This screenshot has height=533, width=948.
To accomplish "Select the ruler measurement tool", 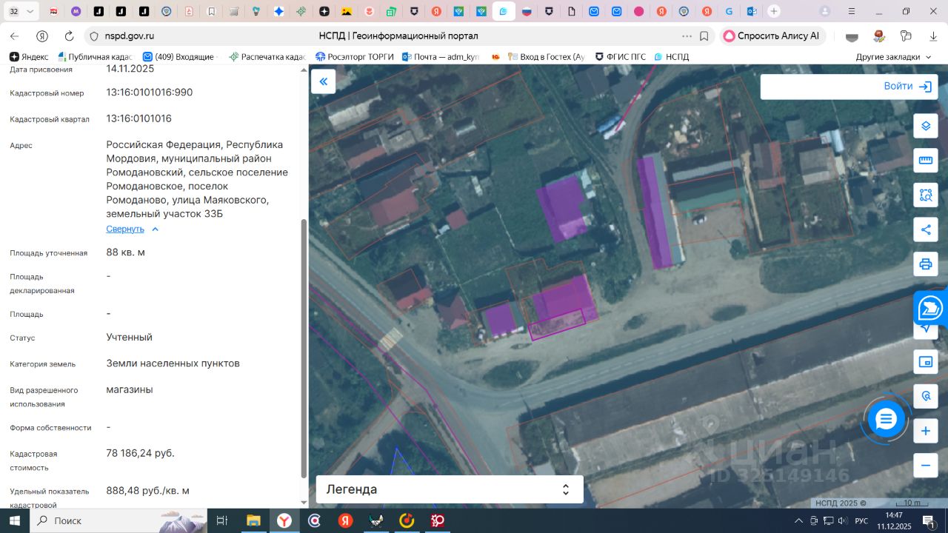I will tap(926, 161).
